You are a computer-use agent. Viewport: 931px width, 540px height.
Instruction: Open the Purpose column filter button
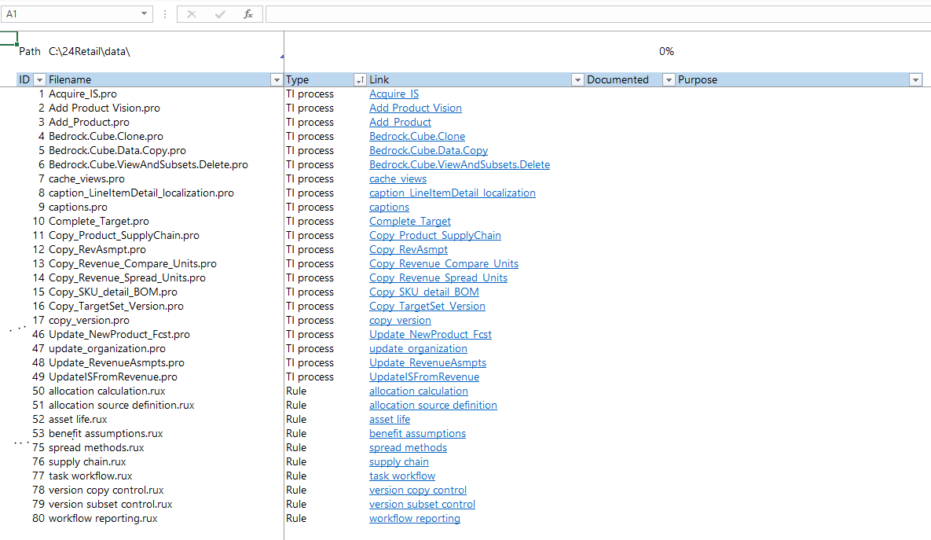[915, 79]
